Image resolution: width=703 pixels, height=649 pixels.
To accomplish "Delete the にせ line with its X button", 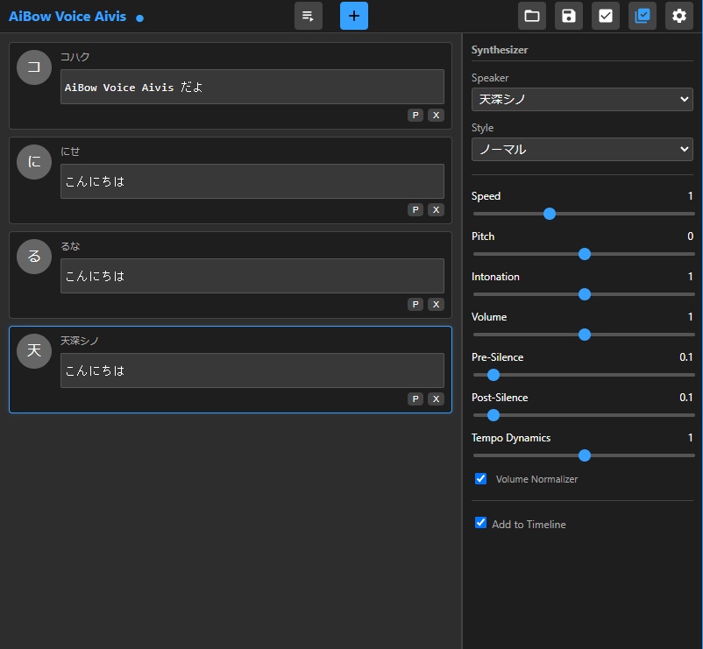I will [436, 209].
